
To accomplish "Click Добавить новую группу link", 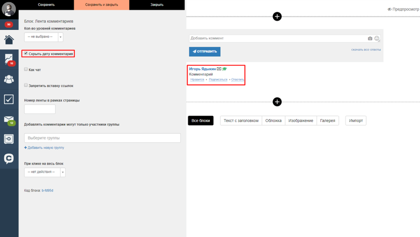I will click(x=44, y=148).
